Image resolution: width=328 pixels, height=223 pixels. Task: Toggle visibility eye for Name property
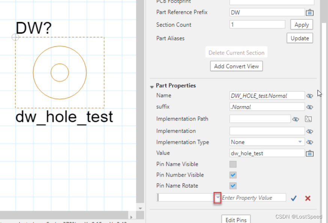coord(310,96)
